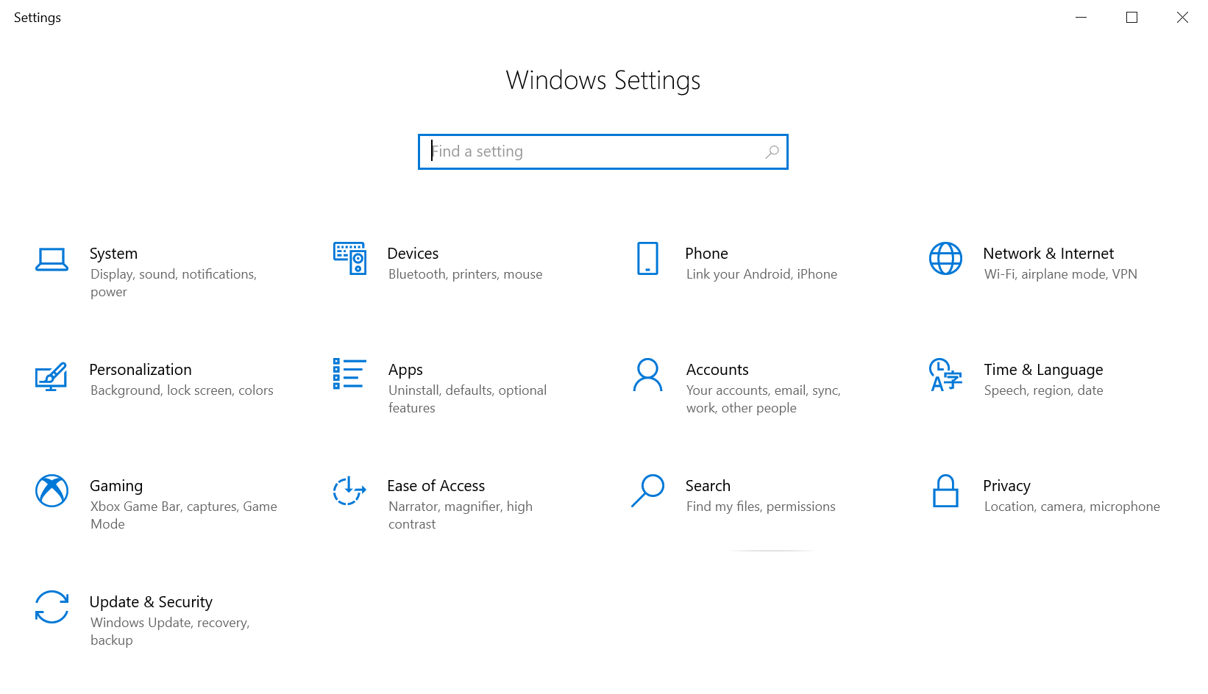Minimize the Settings window

(x=1081, y=17)
